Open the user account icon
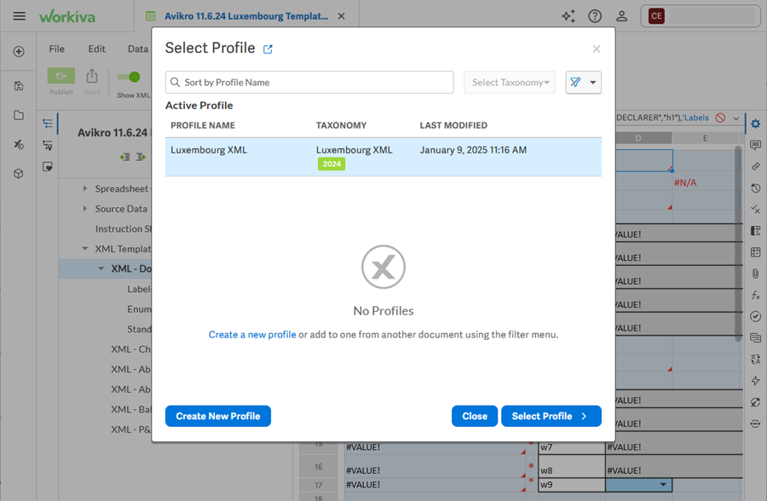This screenshot has width=767, height=501. tap(622, 16)
